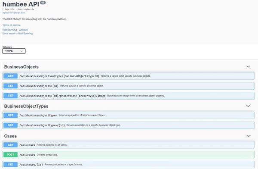258x169 pixels.
Task: Open the openapi.json definition link
Action: (x=14, y=13)
